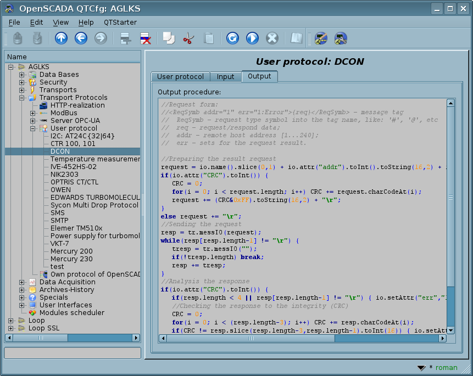This screenshot has height=376, width=473.
Task: Click the Add item toolbar icon
Action: [x=126, y=38]
